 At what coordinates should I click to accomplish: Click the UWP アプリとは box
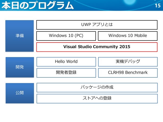pyautogui.click(x=97, y=25)
